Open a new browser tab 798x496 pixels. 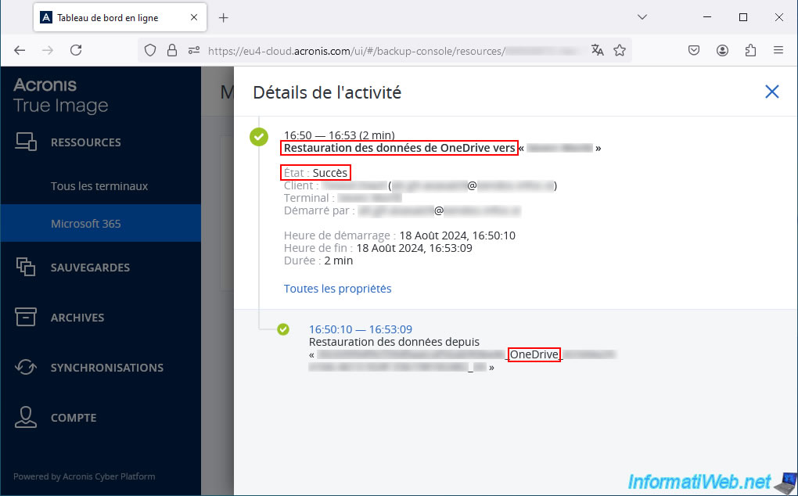[224, 18]
